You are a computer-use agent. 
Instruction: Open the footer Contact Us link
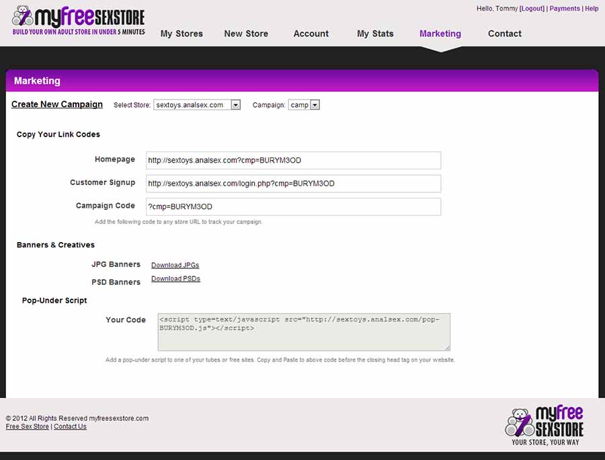tap(70, 426)
